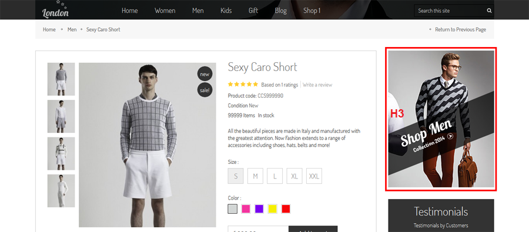The height and width of the screenshot is (232, 529).
Task: Pick the pink color swatch
Action: 246,209
